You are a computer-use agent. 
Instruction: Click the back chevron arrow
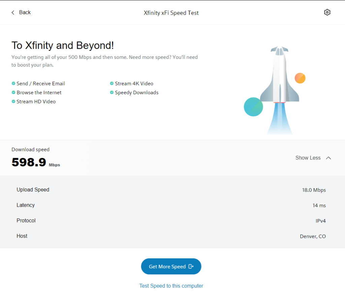[x=12, y=12]
